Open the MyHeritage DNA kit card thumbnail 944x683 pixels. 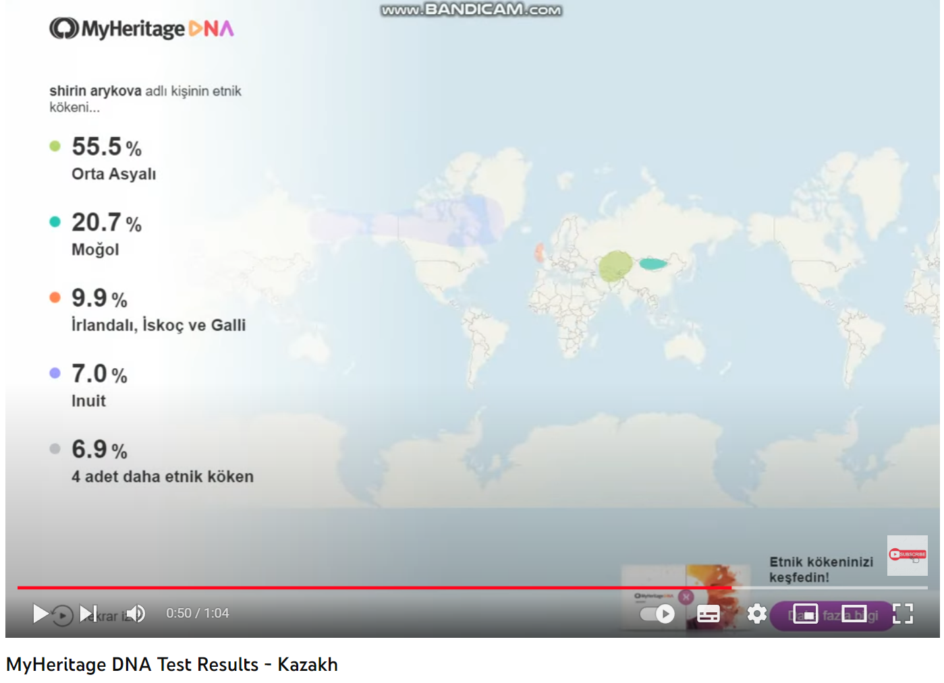(685, 597)
